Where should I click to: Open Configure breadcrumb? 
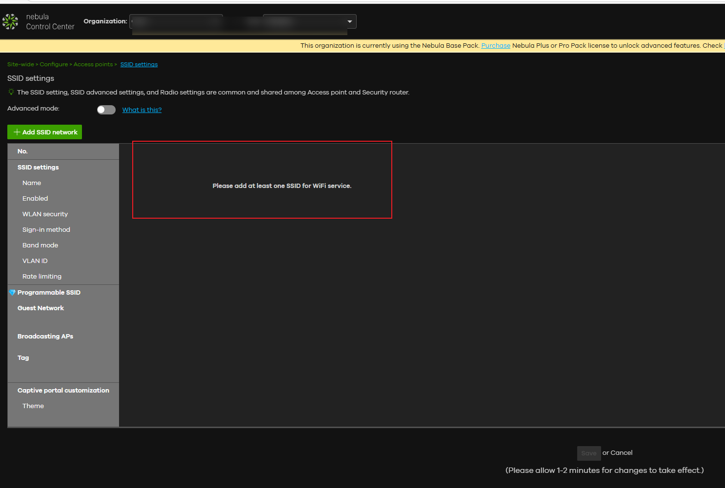click(x=54, y=64)
